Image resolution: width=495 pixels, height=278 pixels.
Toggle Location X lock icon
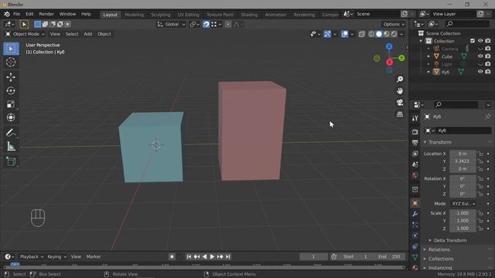click(480, 154)
